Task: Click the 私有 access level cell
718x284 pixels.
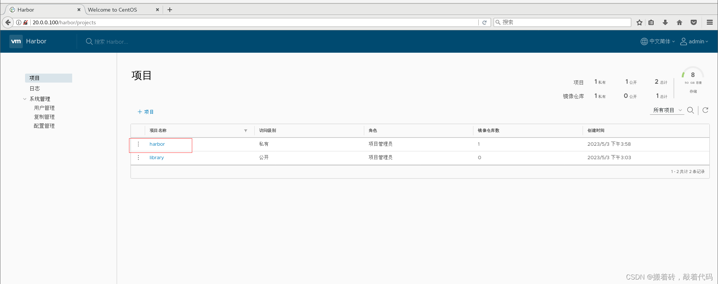Action: tap(264, 144)
